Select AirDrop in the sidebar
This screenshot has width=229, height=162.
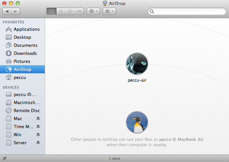(22, 69)
